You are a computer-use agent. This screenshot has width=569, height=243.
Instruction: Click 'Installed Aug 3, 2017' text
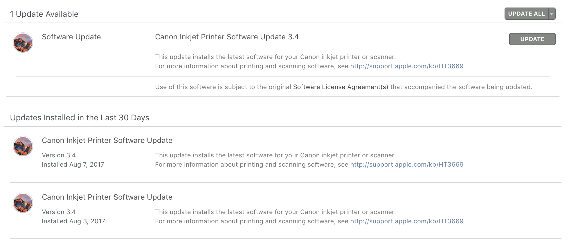(73, 221)
